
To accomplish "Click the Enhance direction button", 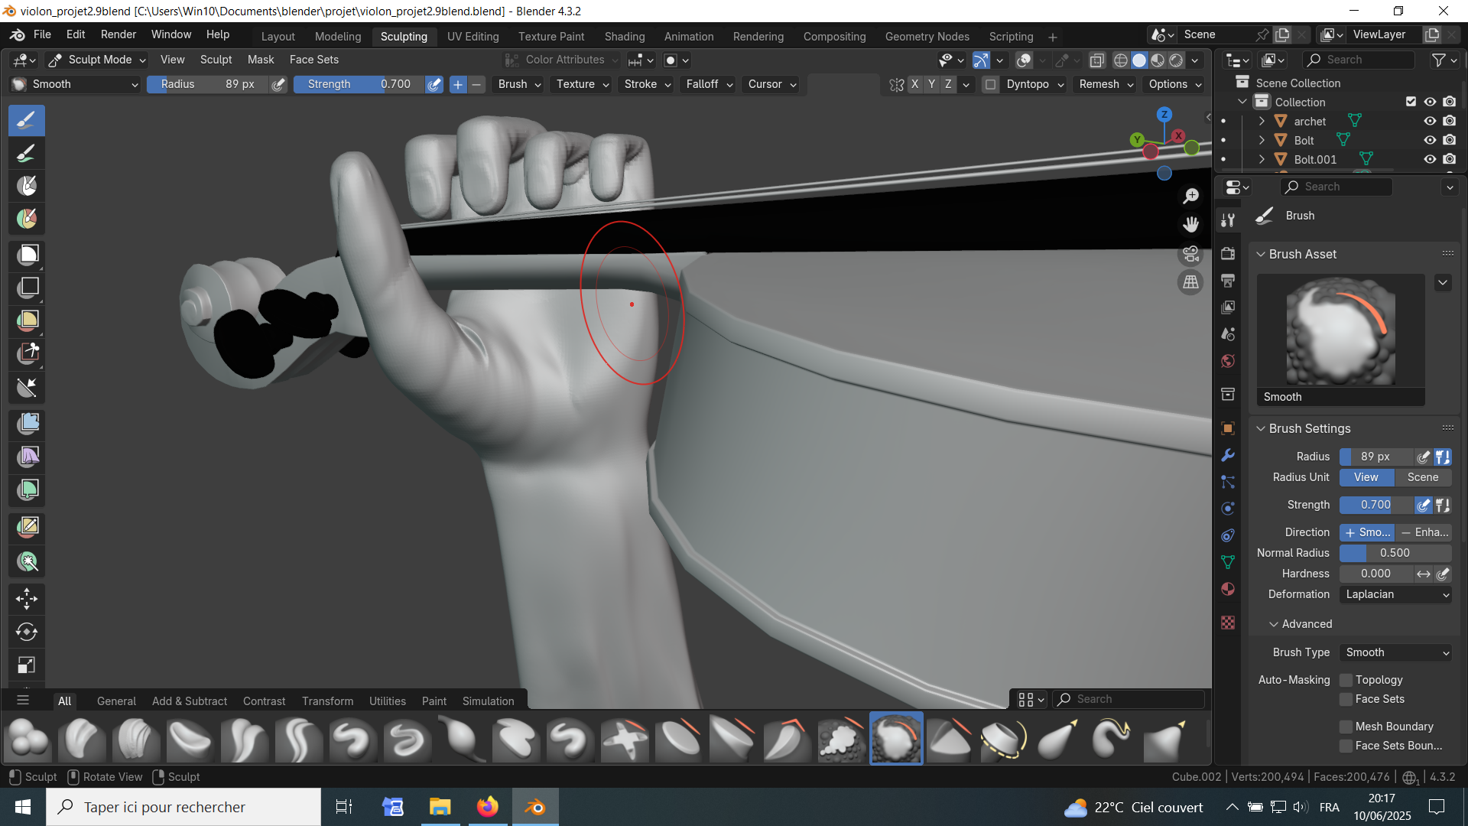I will pos(1424,532).
